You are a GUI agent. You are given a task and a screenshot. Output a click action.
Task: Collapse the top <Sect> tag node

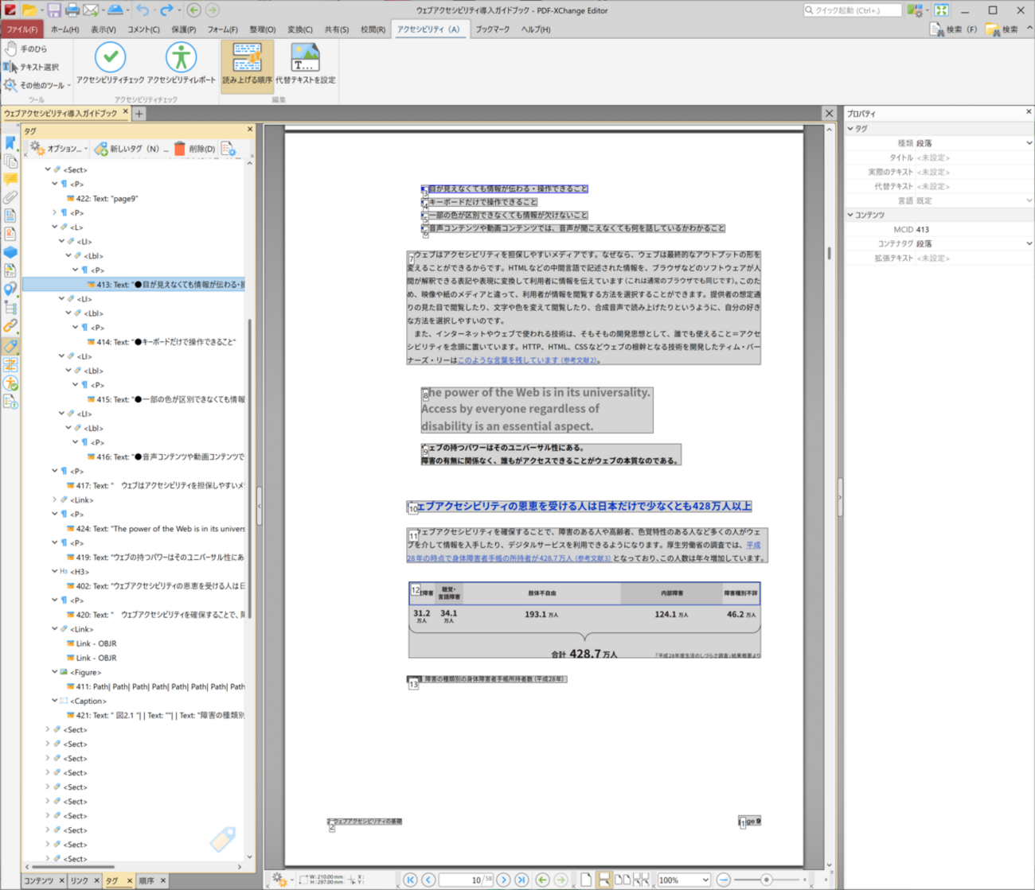coord(48,169)
